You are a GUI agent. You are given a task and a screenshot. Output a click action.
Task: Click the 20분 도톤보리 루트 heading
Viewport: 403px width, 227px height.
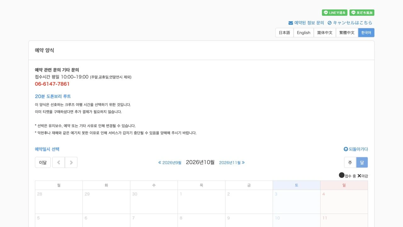pyautogui.click(x=53, y=96)
